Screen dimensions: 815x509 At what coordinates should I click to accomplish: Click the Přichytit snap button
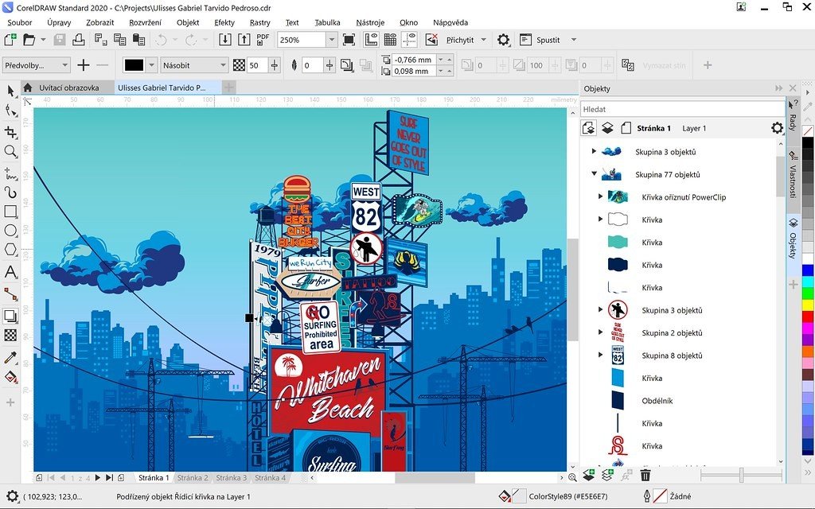(x=460, y=40)
